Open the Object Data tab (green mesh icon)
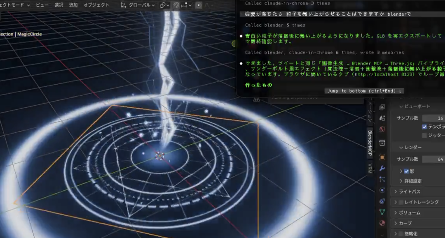This screenshot has width=445, height=238. (x=382, y=212)
